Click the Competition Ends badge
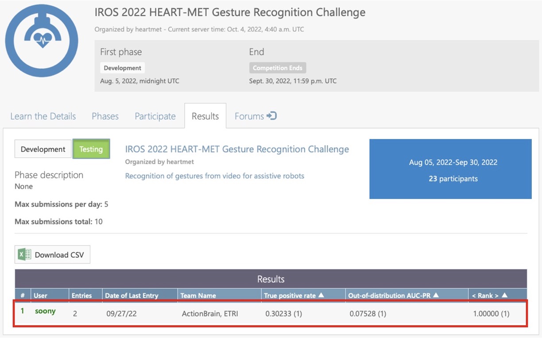This screenshot has height=338, width=542. [x=277, y=68]
